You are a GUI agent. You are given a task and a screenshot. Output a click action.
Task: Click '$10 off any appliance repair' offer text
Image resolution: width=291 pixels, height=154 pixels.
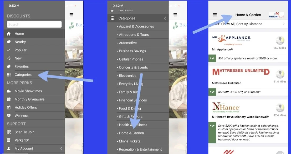248,58
